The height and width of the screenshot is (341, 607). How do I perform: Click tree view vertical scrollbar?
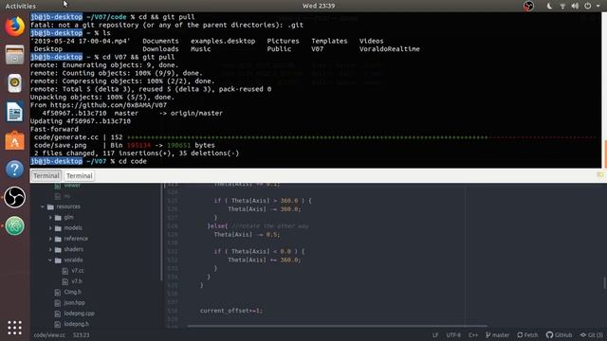pyautogui.click(x=161, y=232)
